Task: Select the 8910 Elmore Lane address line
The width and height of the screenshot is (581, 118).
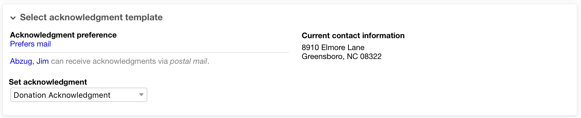Action: click(333, 47)
